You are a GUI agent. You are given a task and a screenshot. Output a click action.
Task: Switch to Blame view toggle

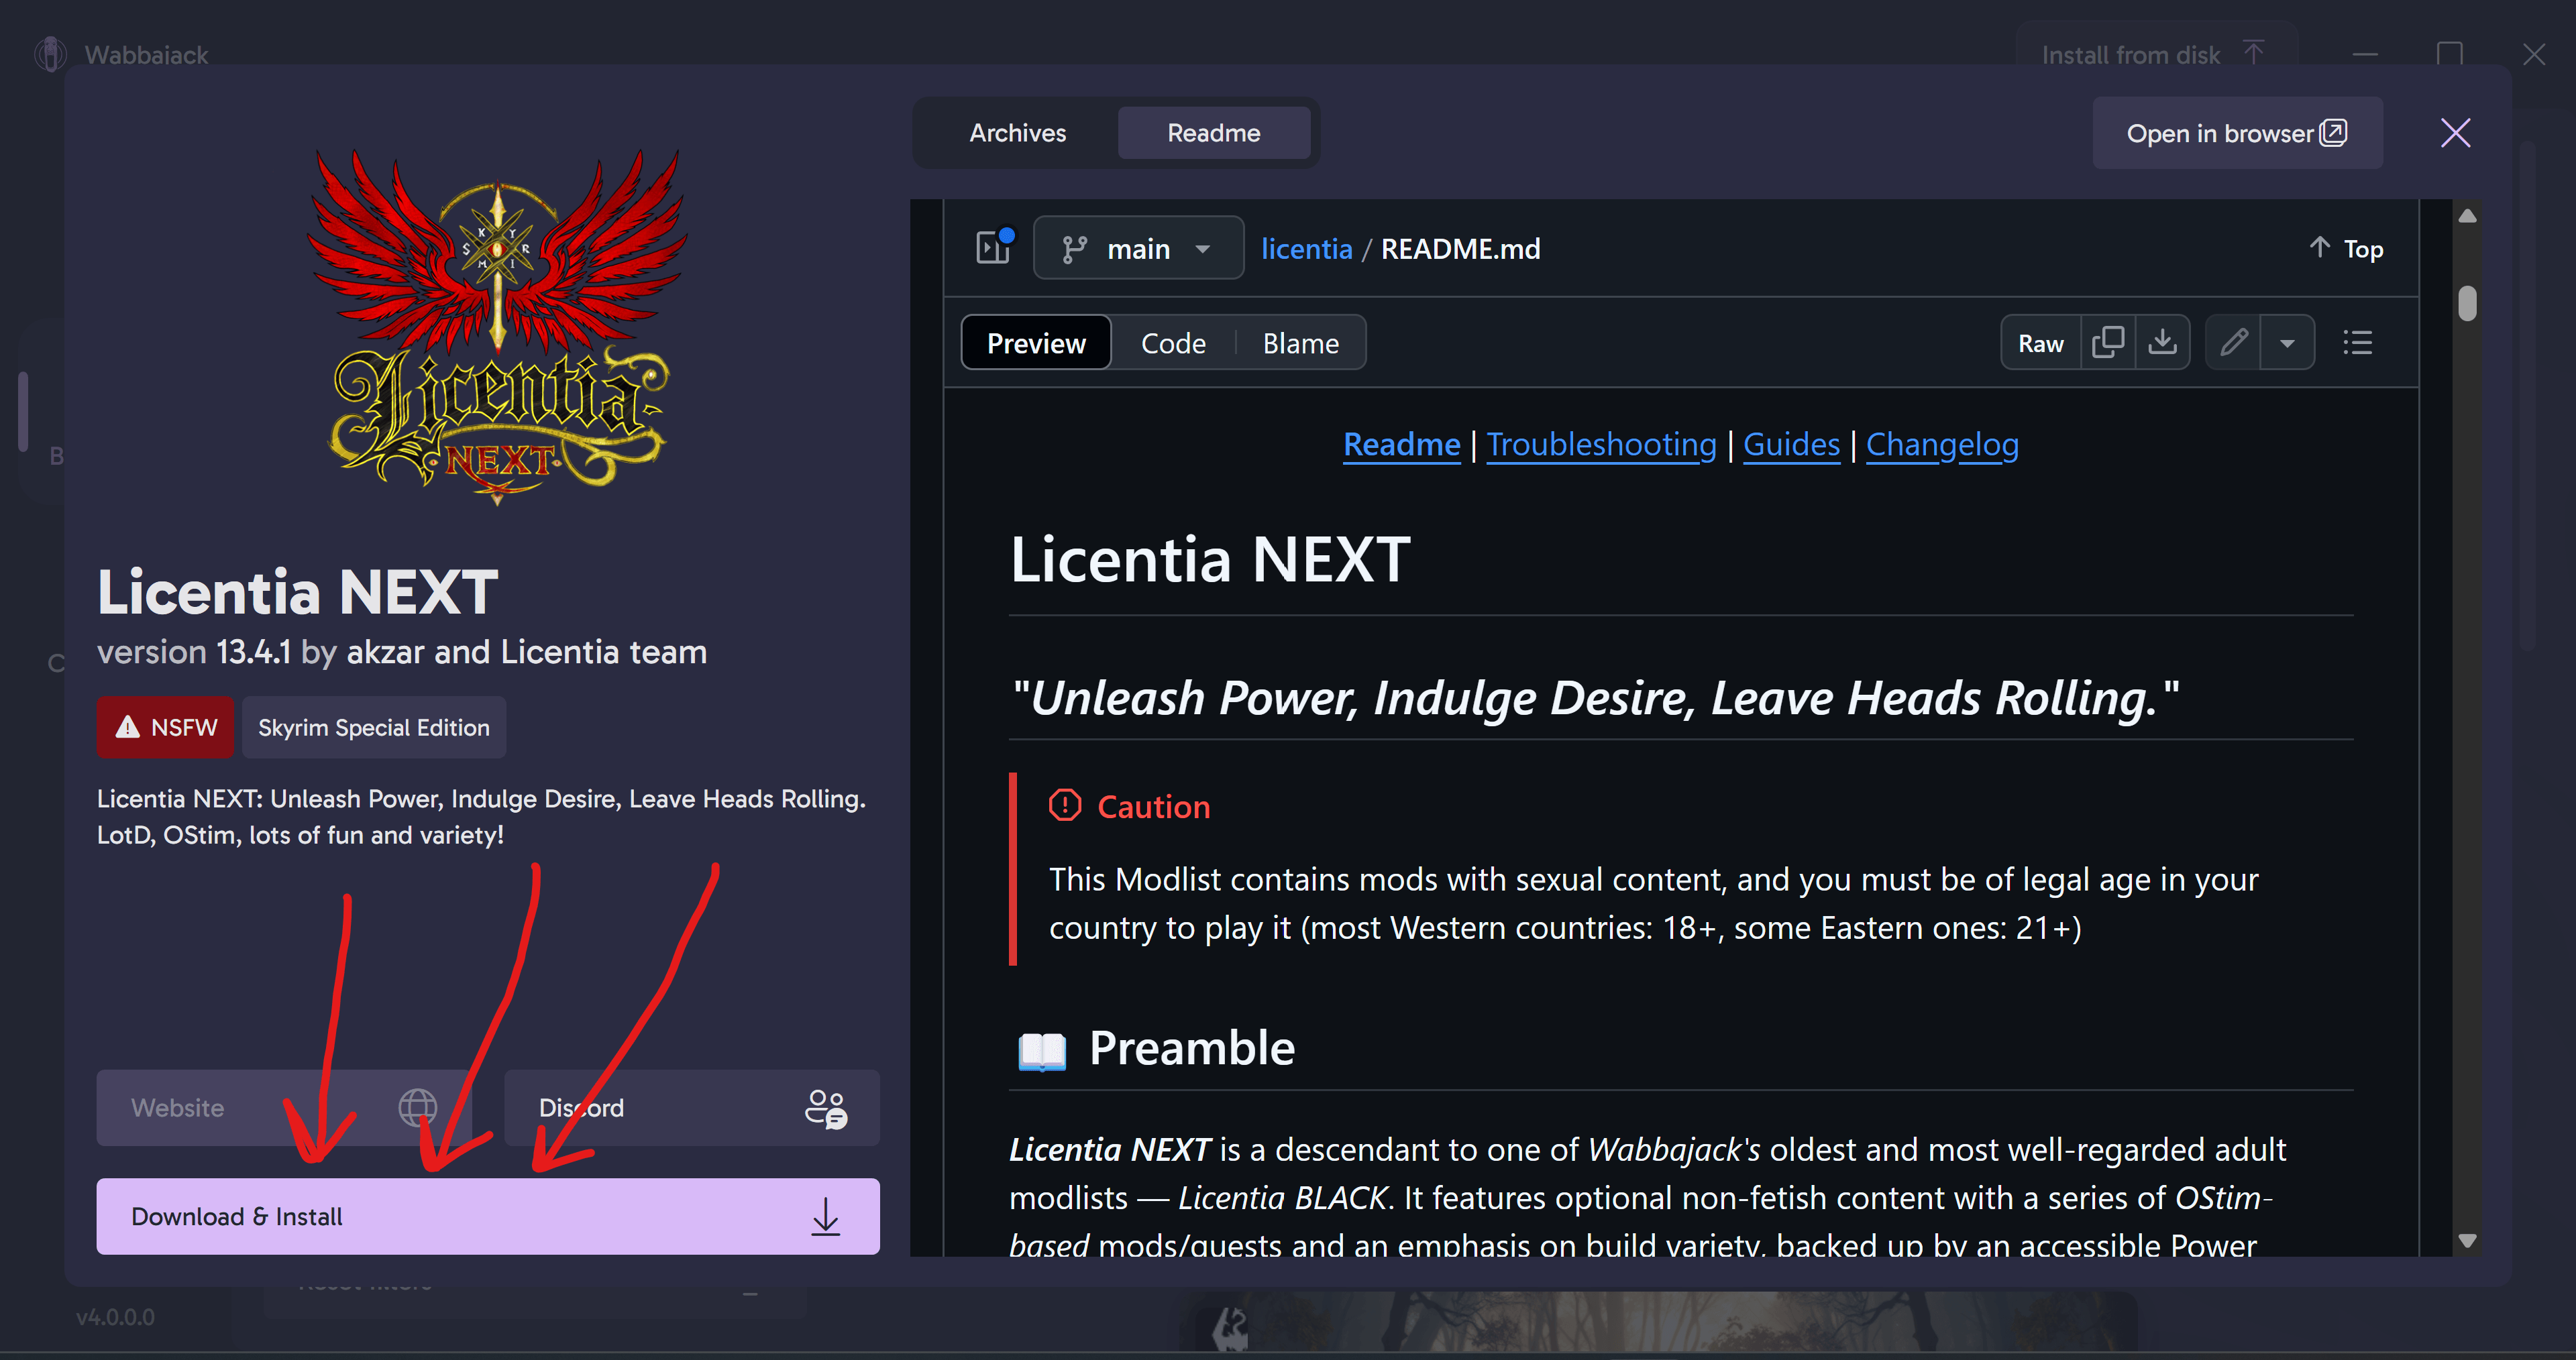[x=1300, y=343]
